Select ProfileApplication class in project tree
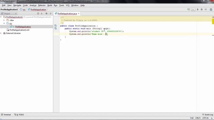Viewport: 214px width, 120px height. tap(23, 27)
